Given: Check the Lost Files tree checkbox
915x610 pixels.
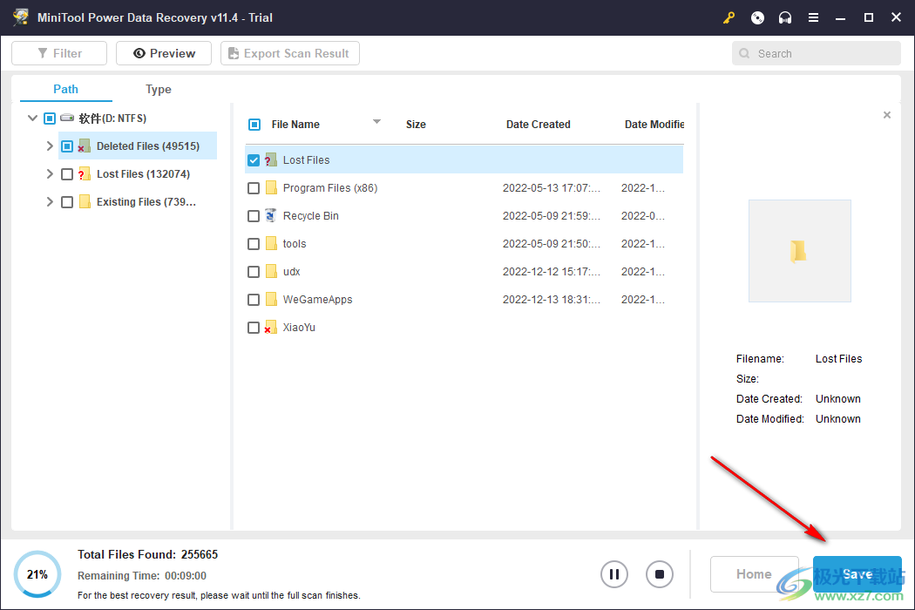Looking at the screenshot, I should (x=67, y=174).
